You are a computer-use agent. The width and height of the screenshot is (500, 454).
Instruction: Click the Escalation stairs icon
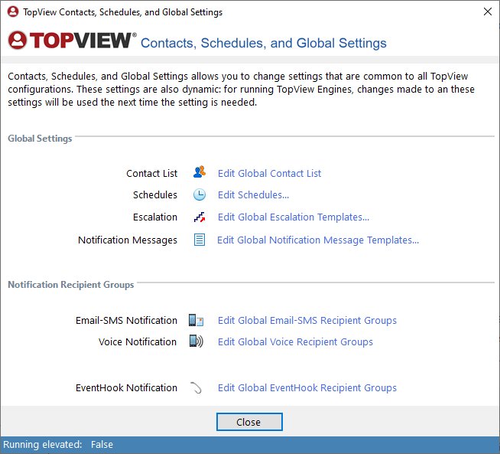tap(200, 217)
